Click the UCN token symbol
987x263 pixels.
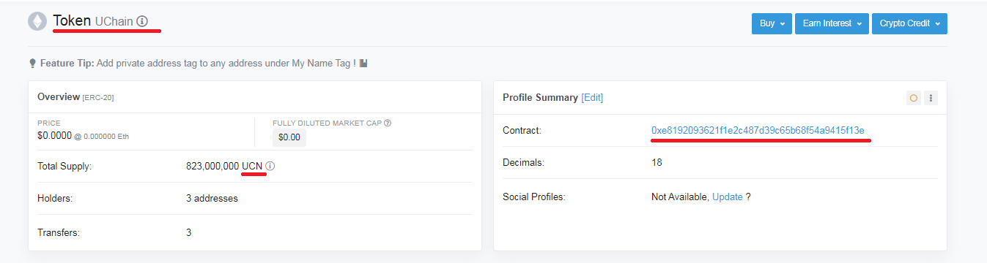pyautogui.click(x=252, y=166)
